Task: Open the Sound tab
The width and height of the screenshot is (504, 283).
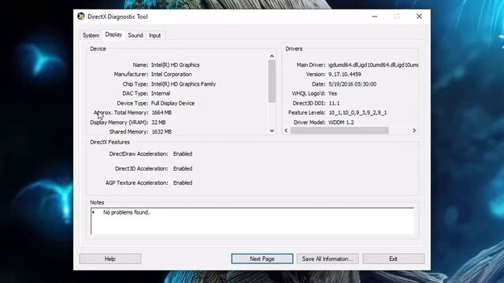Action: pyautogui.click(x=135, y=35)
